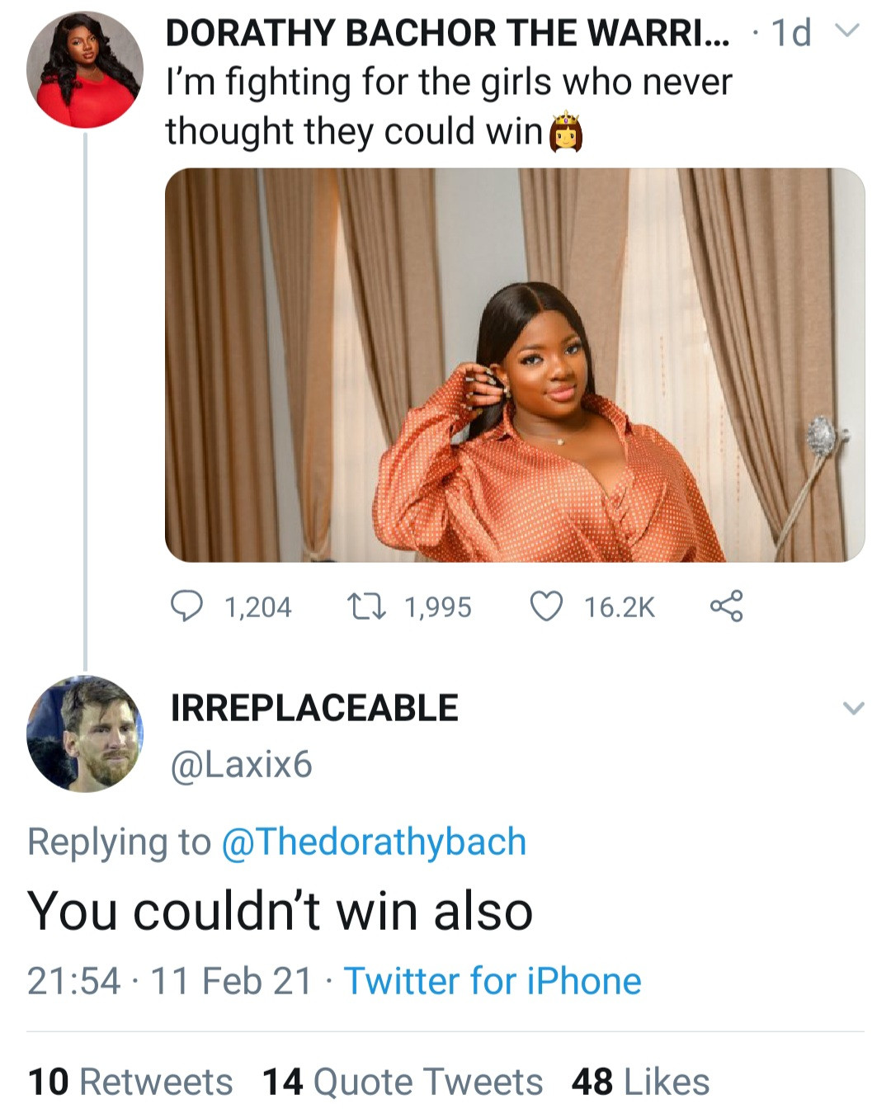Like the tweet with the heart icon
891x1118 pixels.
tap(545, 606)
